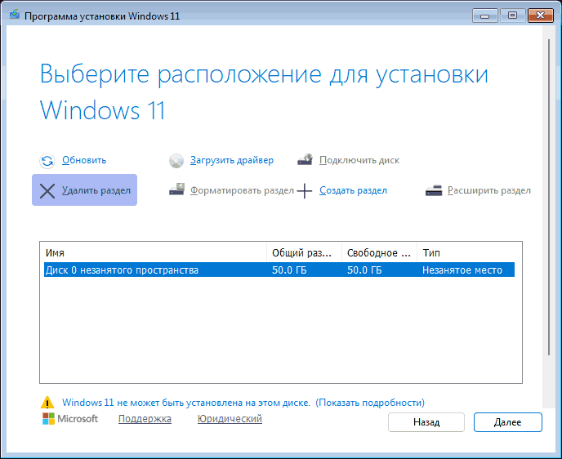Minimize the Windows 11 setup window
562x459 pixels.
click(x=485, y=16)
